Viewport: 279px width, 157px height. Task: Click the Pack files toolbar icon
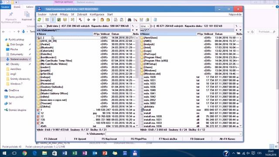coord(102,20)
